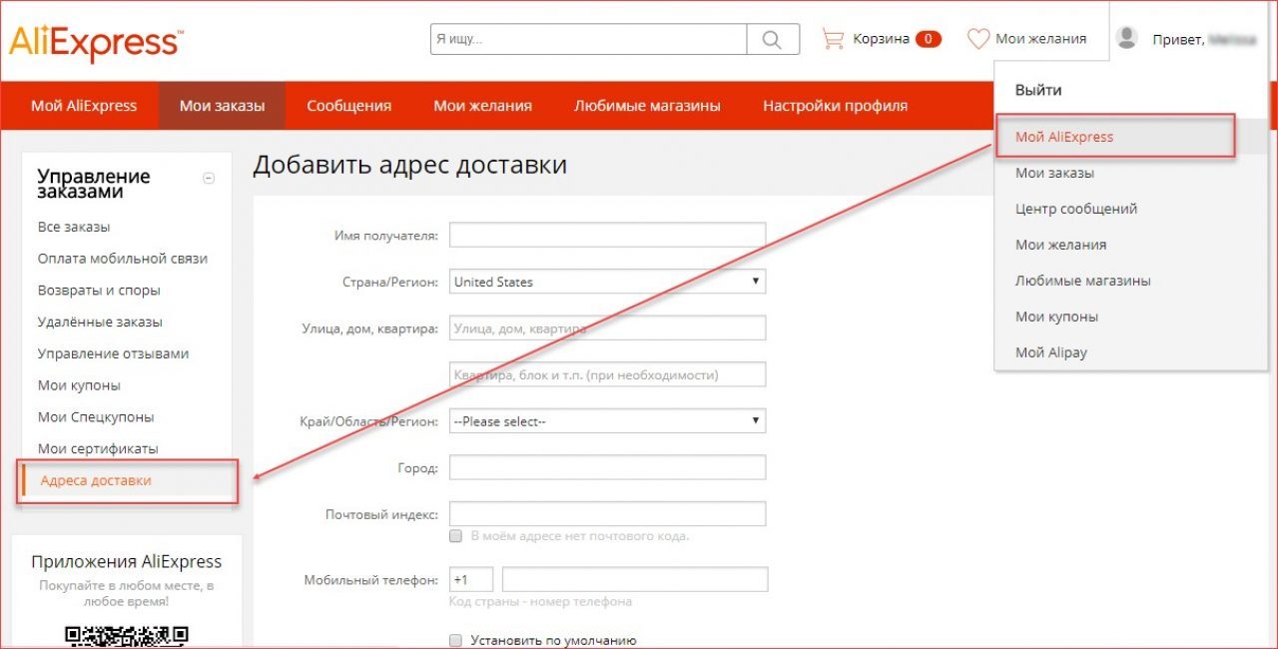Open the Страна/Регион dropdown
This screenshot has height=649, width=1278.
point(607,282)
